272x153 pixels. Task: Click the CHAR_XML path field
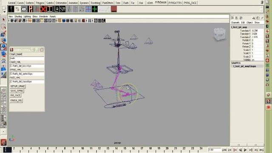tap(27, 66)
